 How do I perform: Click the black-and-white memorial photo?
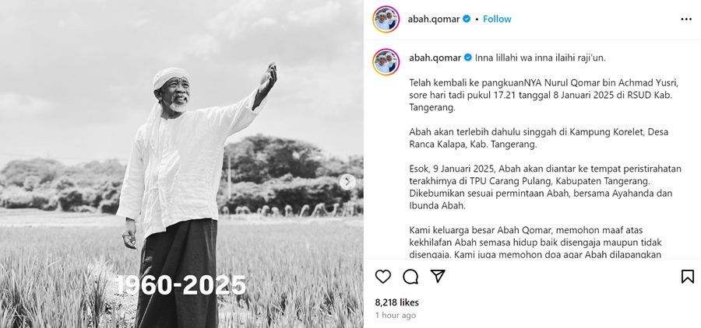coord(181,164)
